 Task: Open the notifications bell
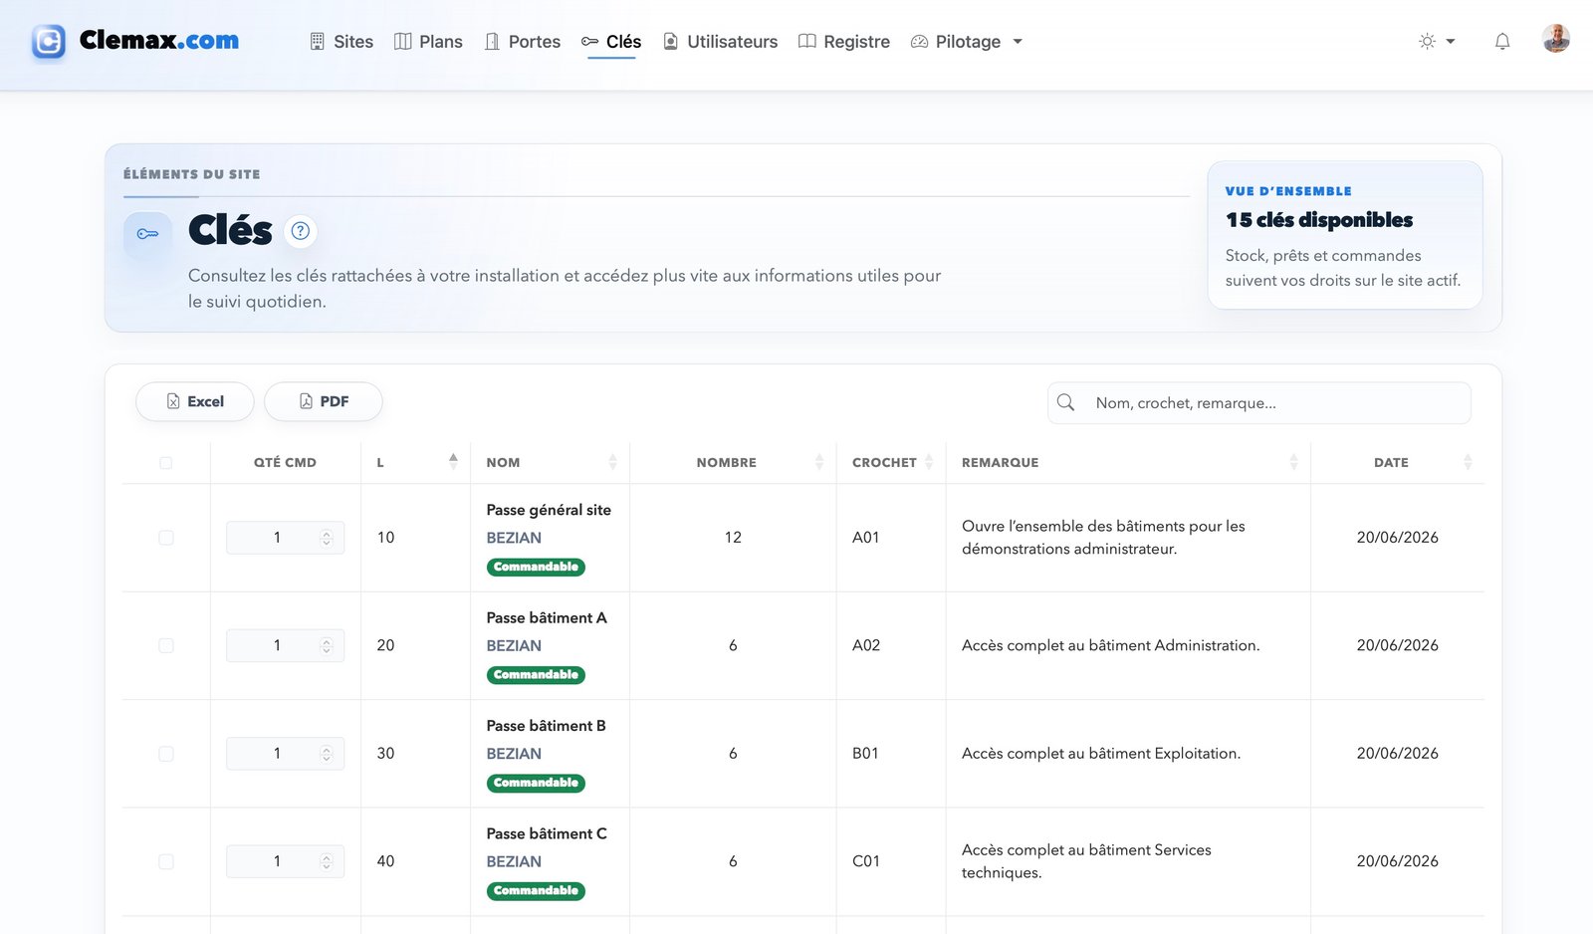[1502, 42]
